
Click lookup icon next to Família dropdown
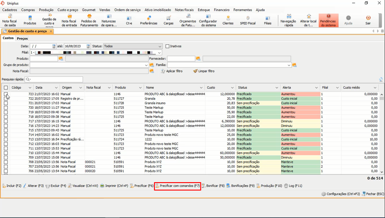294,65
